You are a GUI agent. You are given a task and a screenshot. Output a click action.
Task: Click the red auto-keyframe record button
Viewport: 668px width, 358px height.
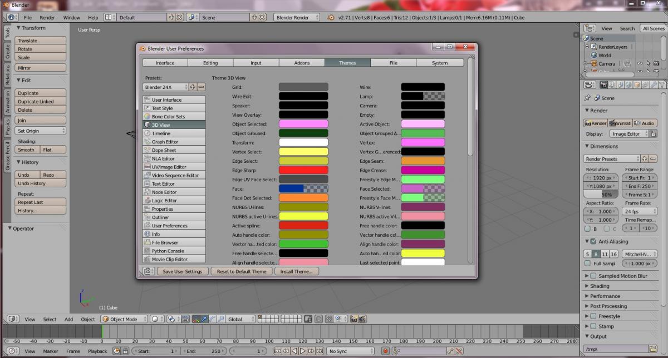pyautogui.click(x=385, y=351)
